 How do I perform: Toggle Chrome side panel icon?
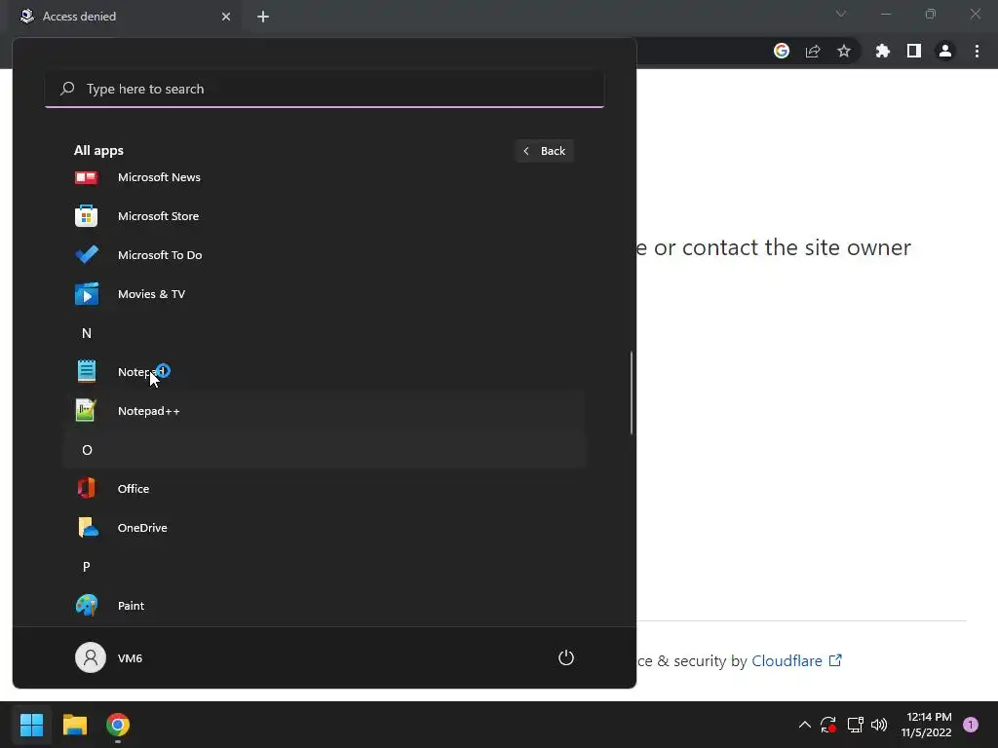point(914,51)
